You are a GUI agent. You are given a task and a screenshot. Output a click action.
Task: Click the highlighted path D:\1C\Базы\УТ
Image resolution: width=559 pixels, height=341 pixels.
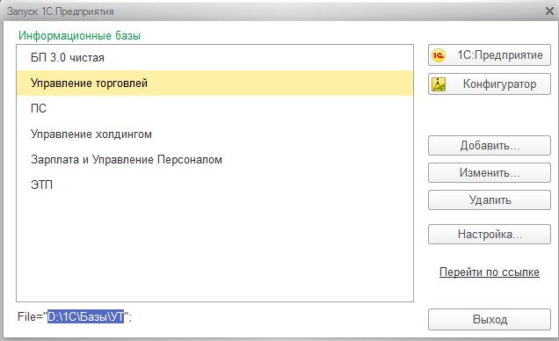point(86,316)
